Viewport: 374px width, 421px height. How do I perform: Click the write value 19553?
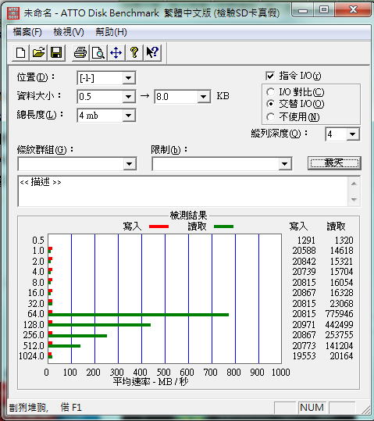pos(304,356)
